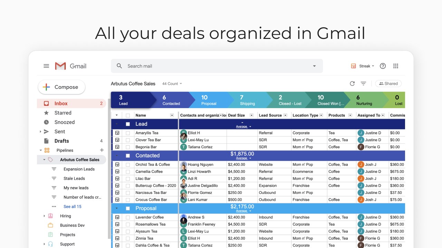Open the Drafts folder
This screenshot has height=248, width=442.
[71, 141]
